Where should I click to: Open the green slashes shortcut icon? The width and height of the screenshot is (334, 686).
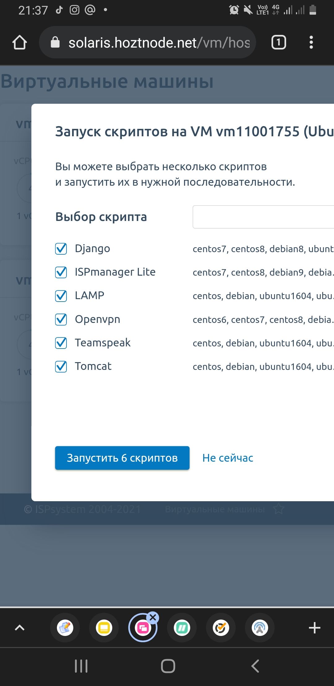tap(182, 628)
